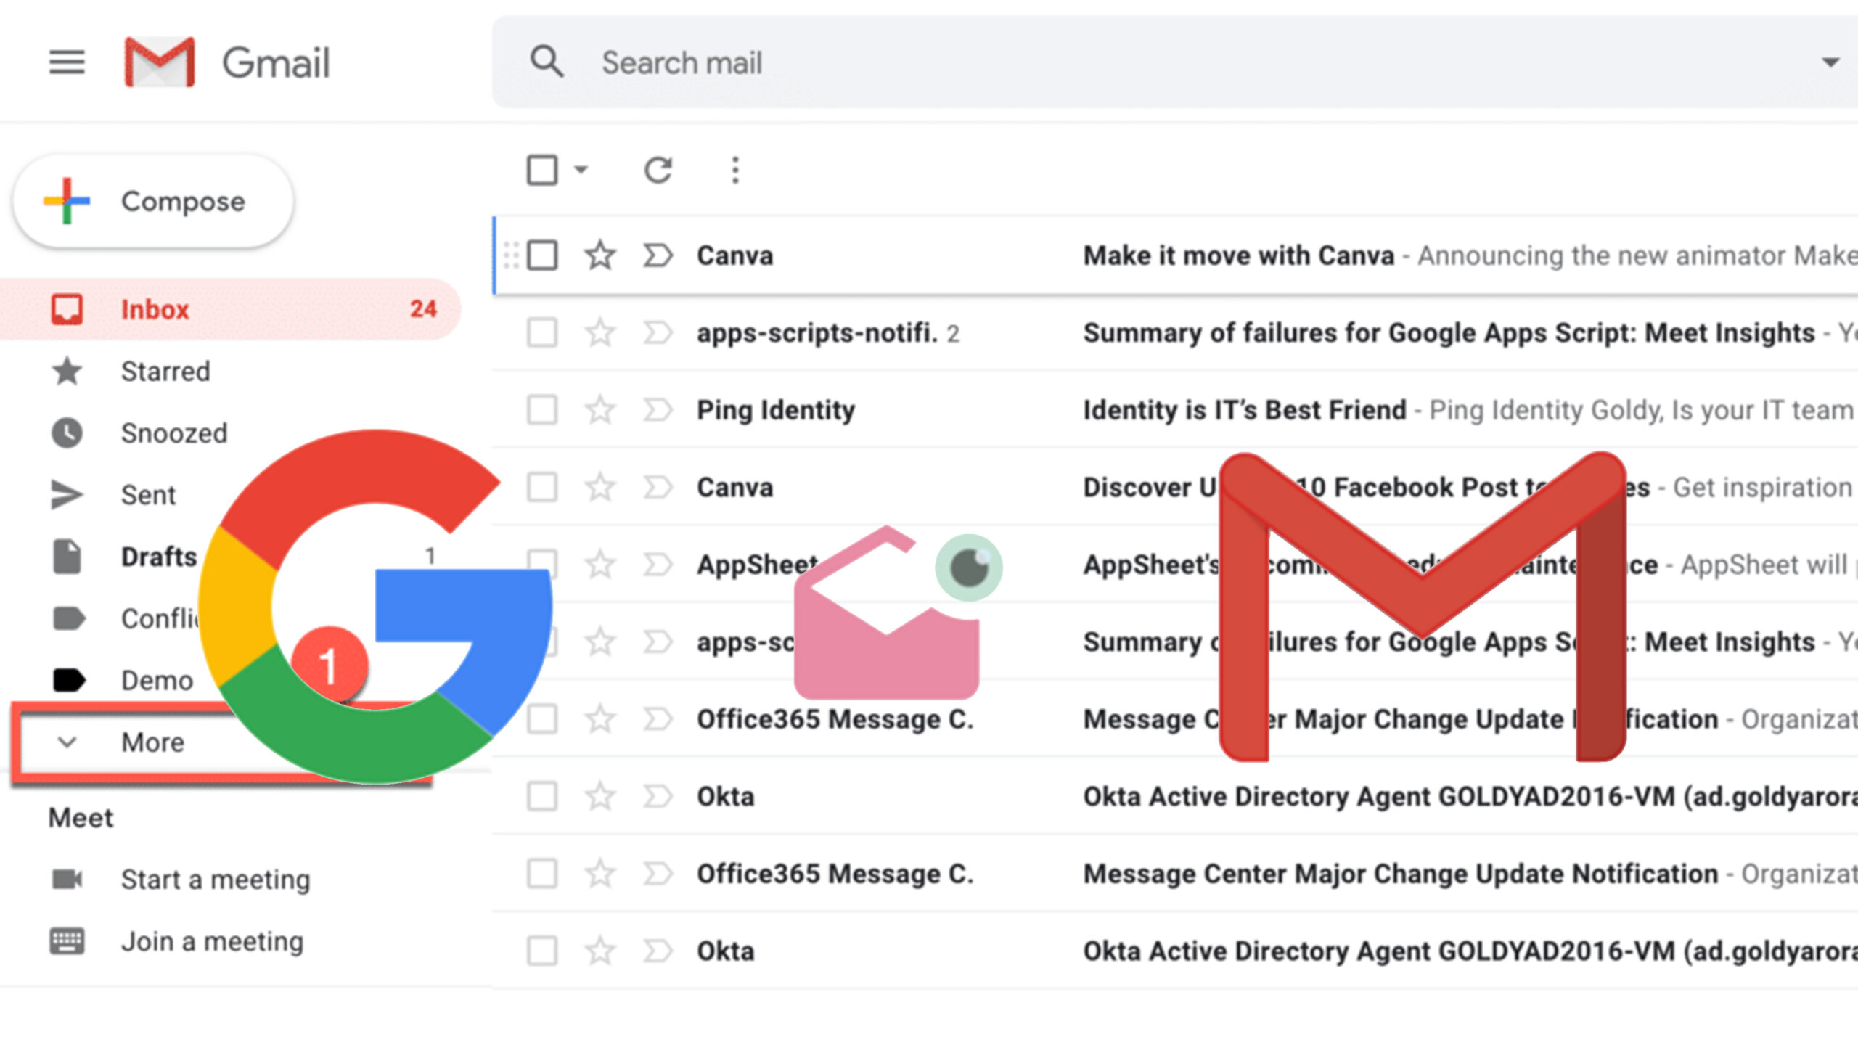Open the Make it move with Canva email

pyautogui.click(x=1175, y=255)
